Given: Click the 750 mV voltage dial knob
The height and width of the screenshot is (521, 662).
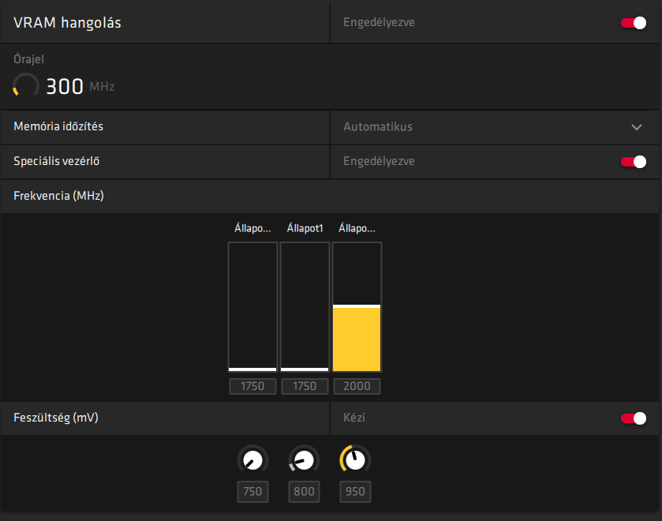Looking at the screenshot, I should pyautogui.click(x=253, y=460).
